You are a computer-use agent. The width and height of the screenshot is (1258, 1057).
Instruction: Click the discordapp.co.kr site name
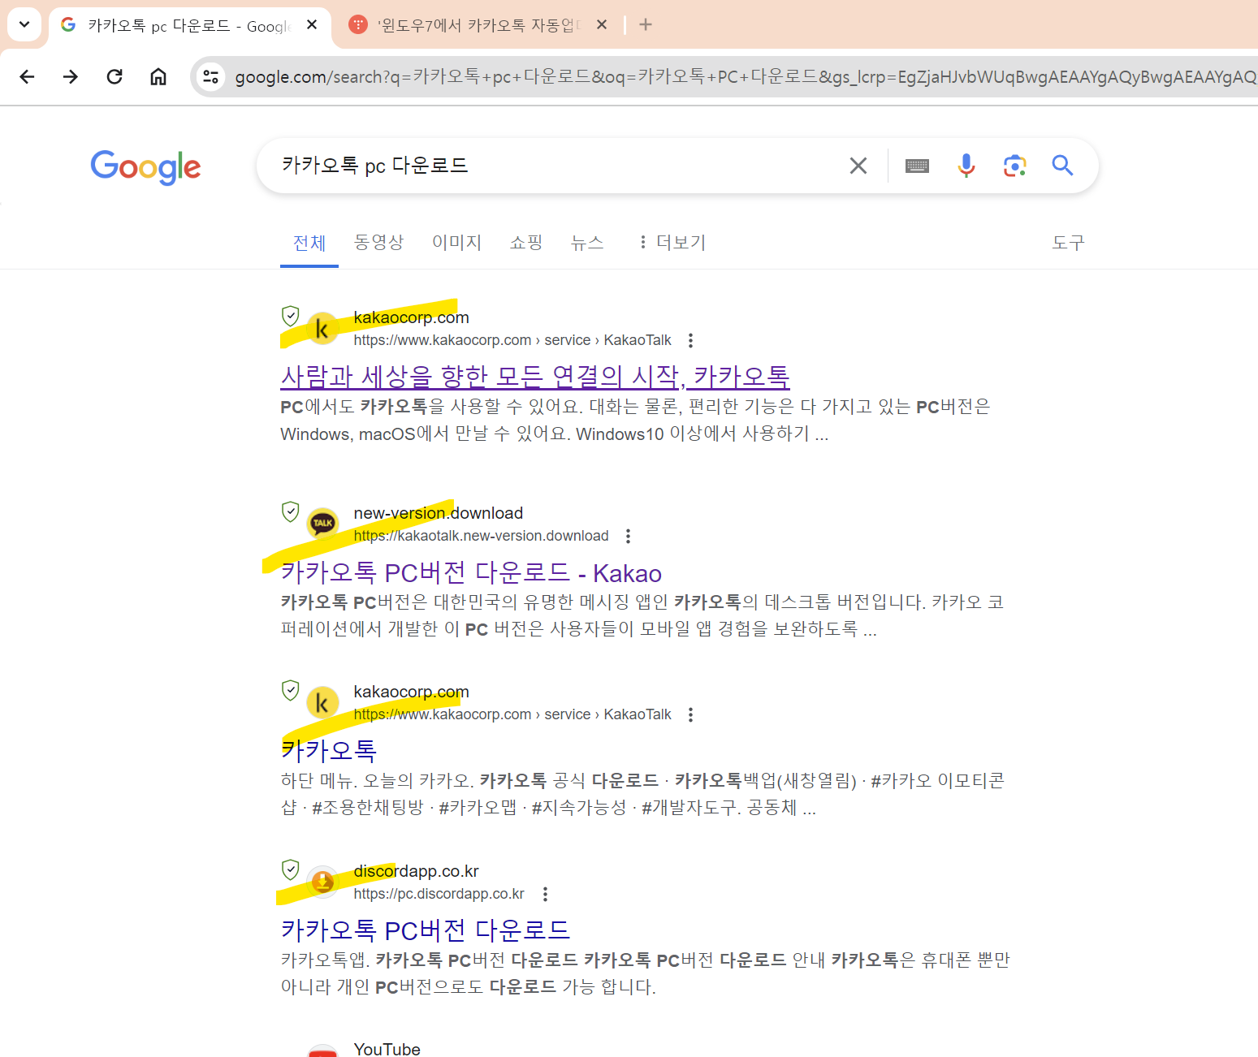coord(417,871)
